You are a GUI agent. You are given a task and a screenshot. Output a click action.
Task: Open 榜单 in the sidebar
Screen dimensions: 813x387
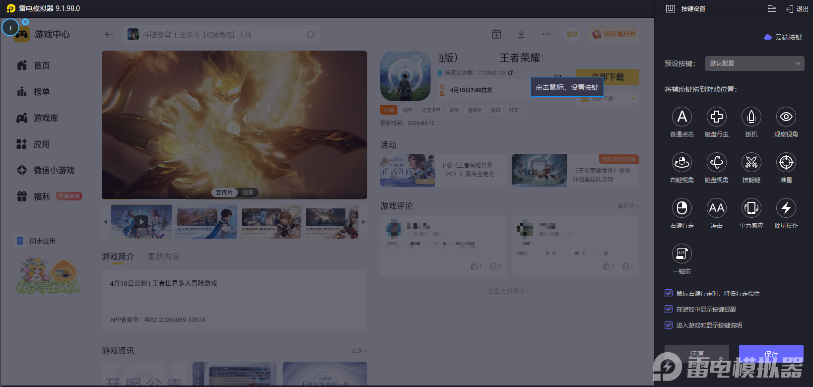click(34, 92)
